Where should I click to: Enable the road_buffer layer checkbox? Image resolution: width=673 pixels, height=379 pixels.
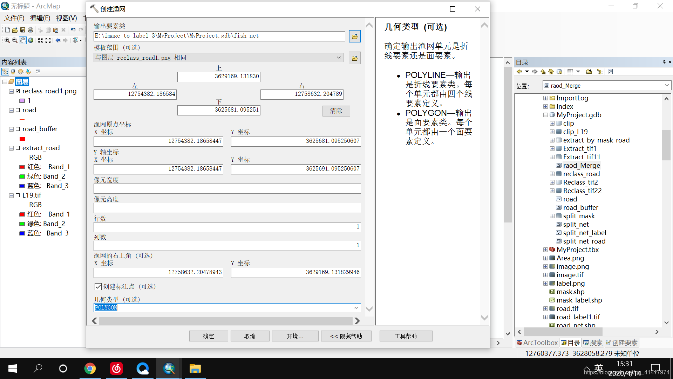point(18,129)
